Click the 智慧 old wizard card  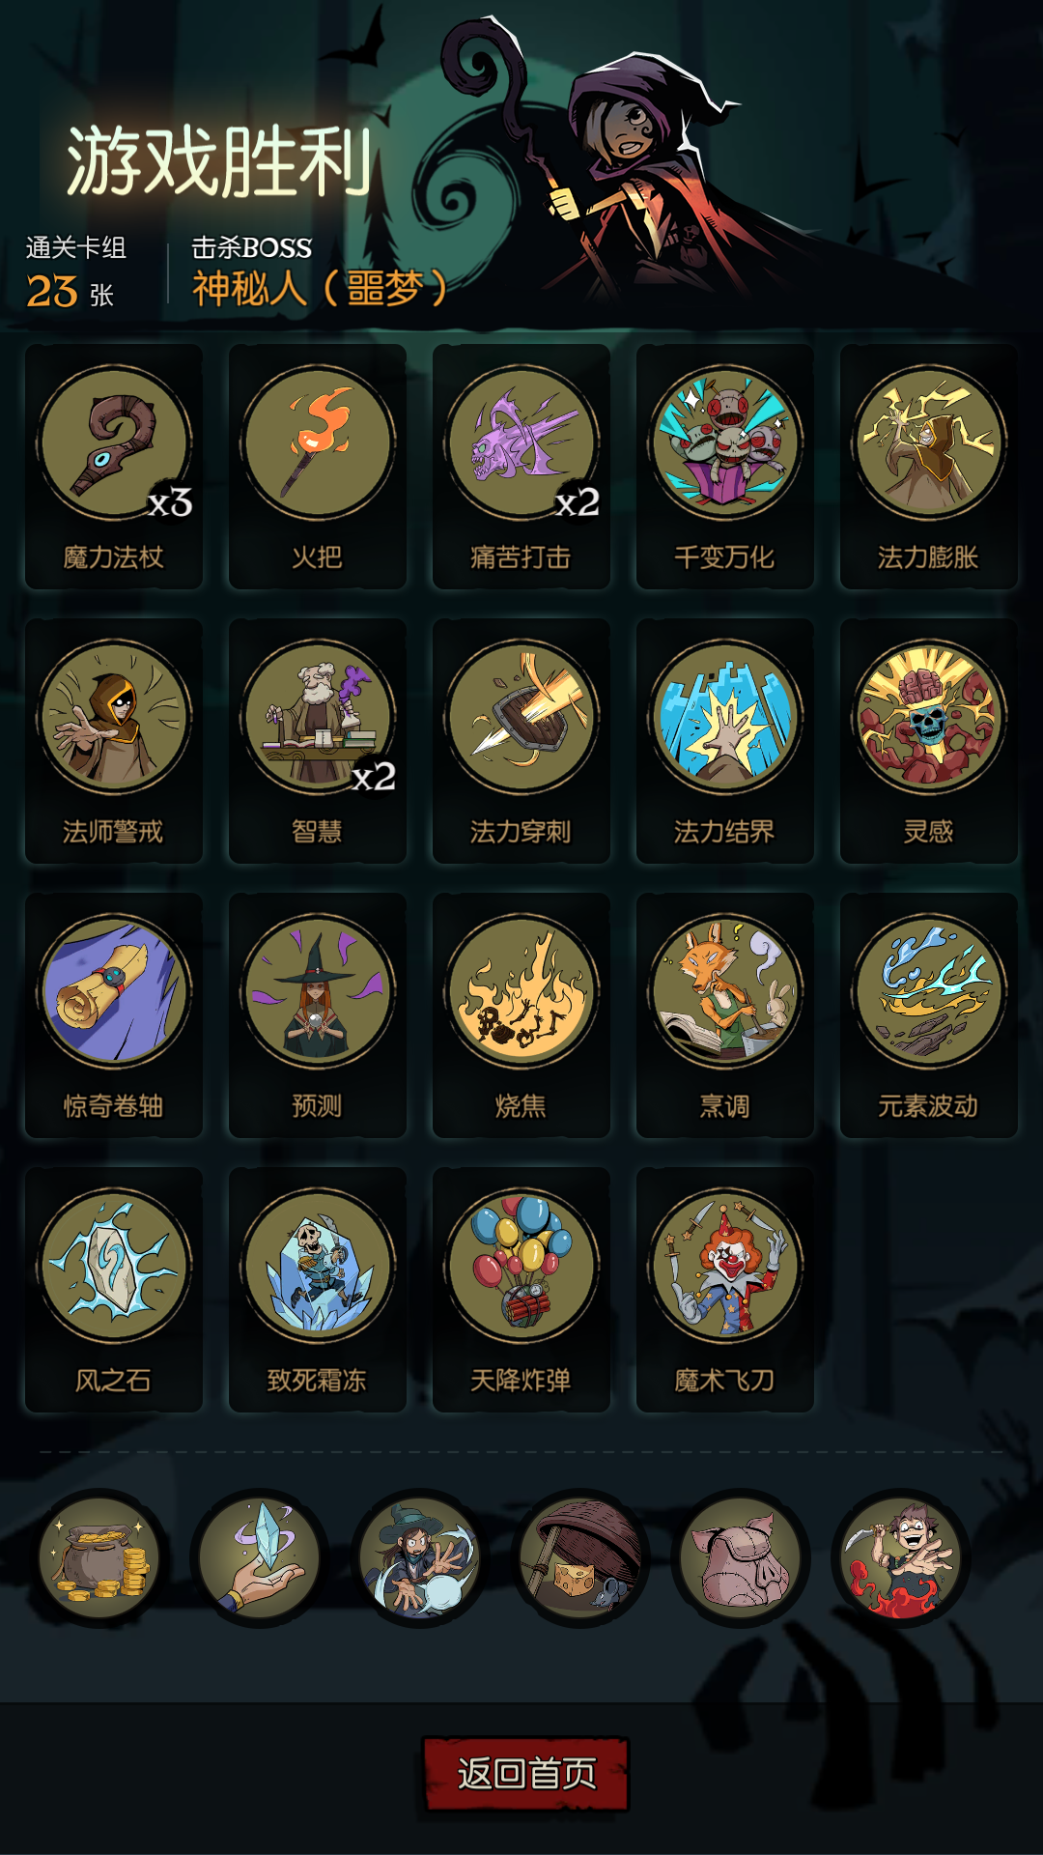[318, 741]
